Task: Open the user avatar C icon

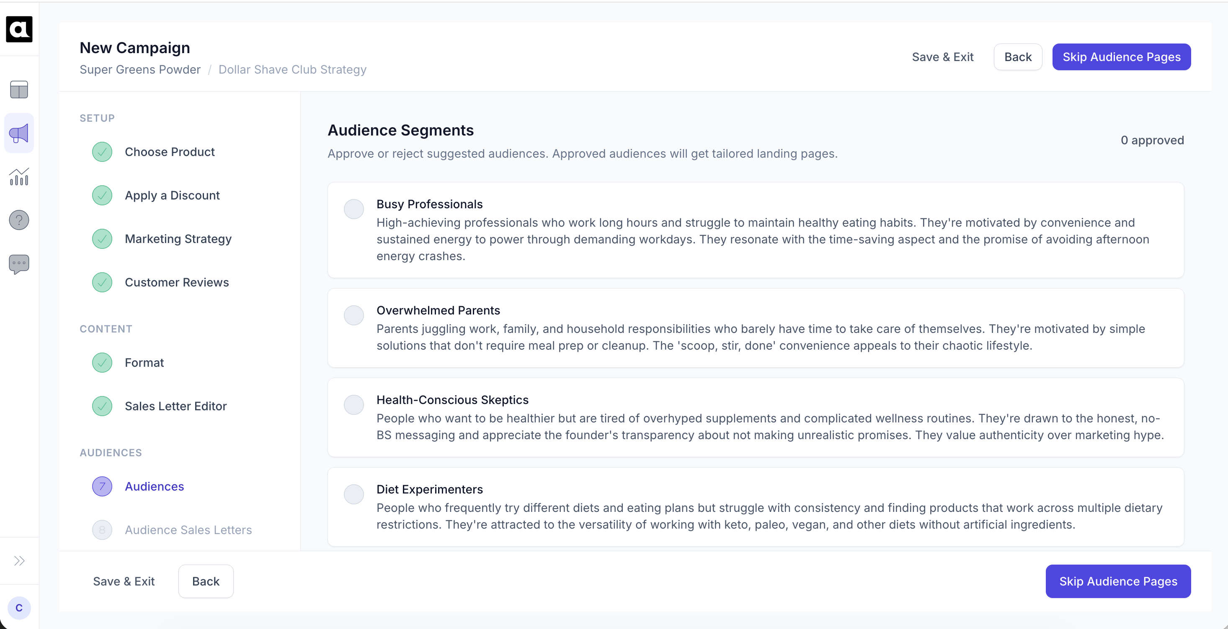Action: (19, 608)
